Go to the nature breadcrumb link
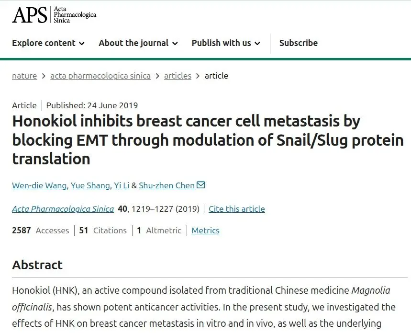The image size is (411, 333). tap(24, 76)
